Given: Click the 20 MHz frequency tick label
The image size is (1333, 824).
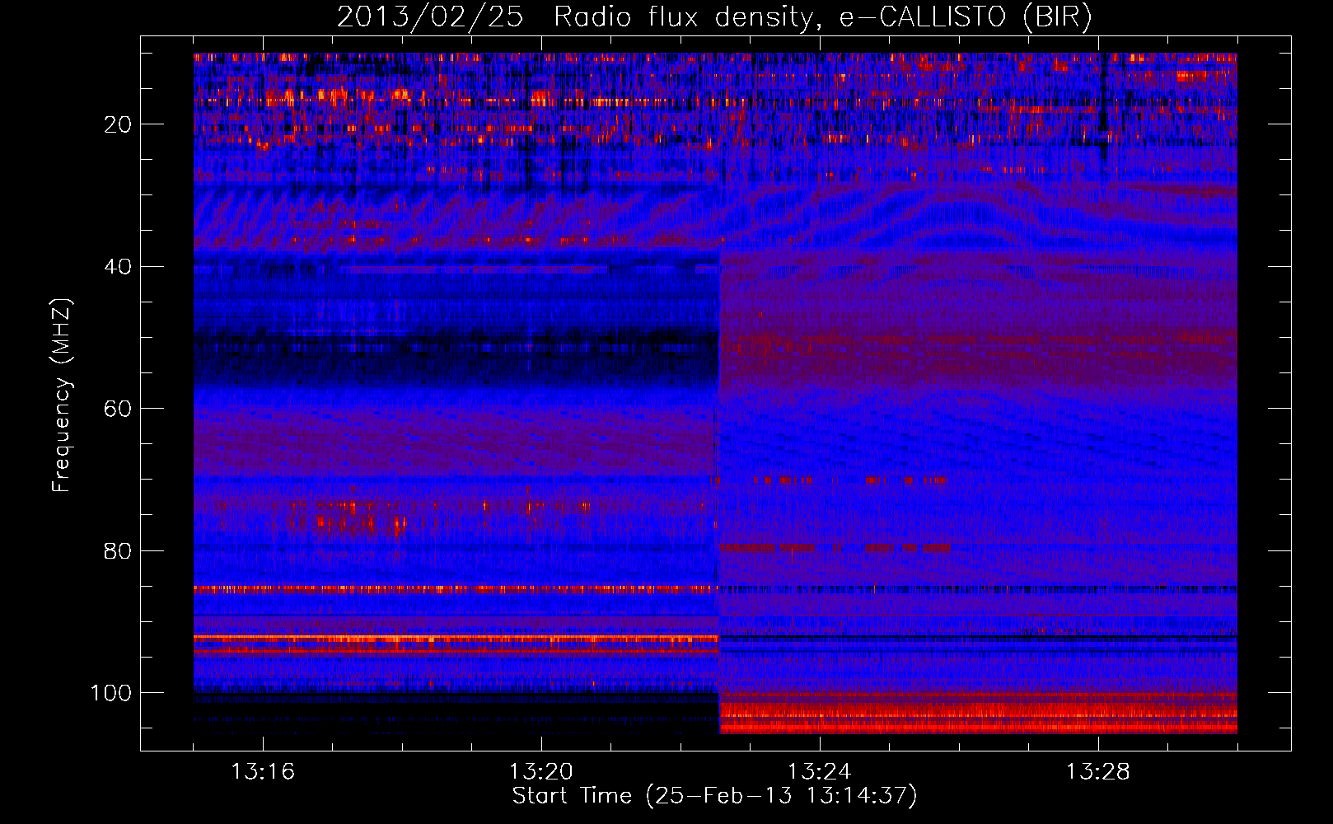Looking at the screenshot, I should tap(119, 124).
